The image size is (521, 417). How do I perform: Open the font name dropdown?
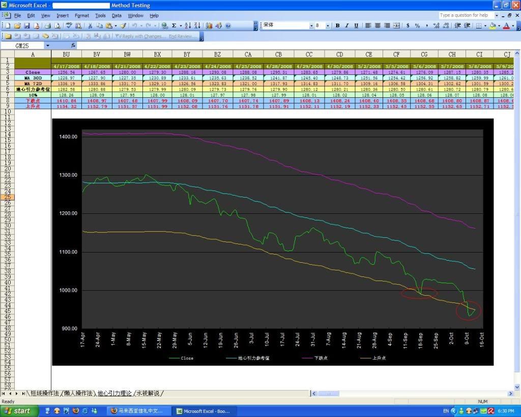click(311, 25)
